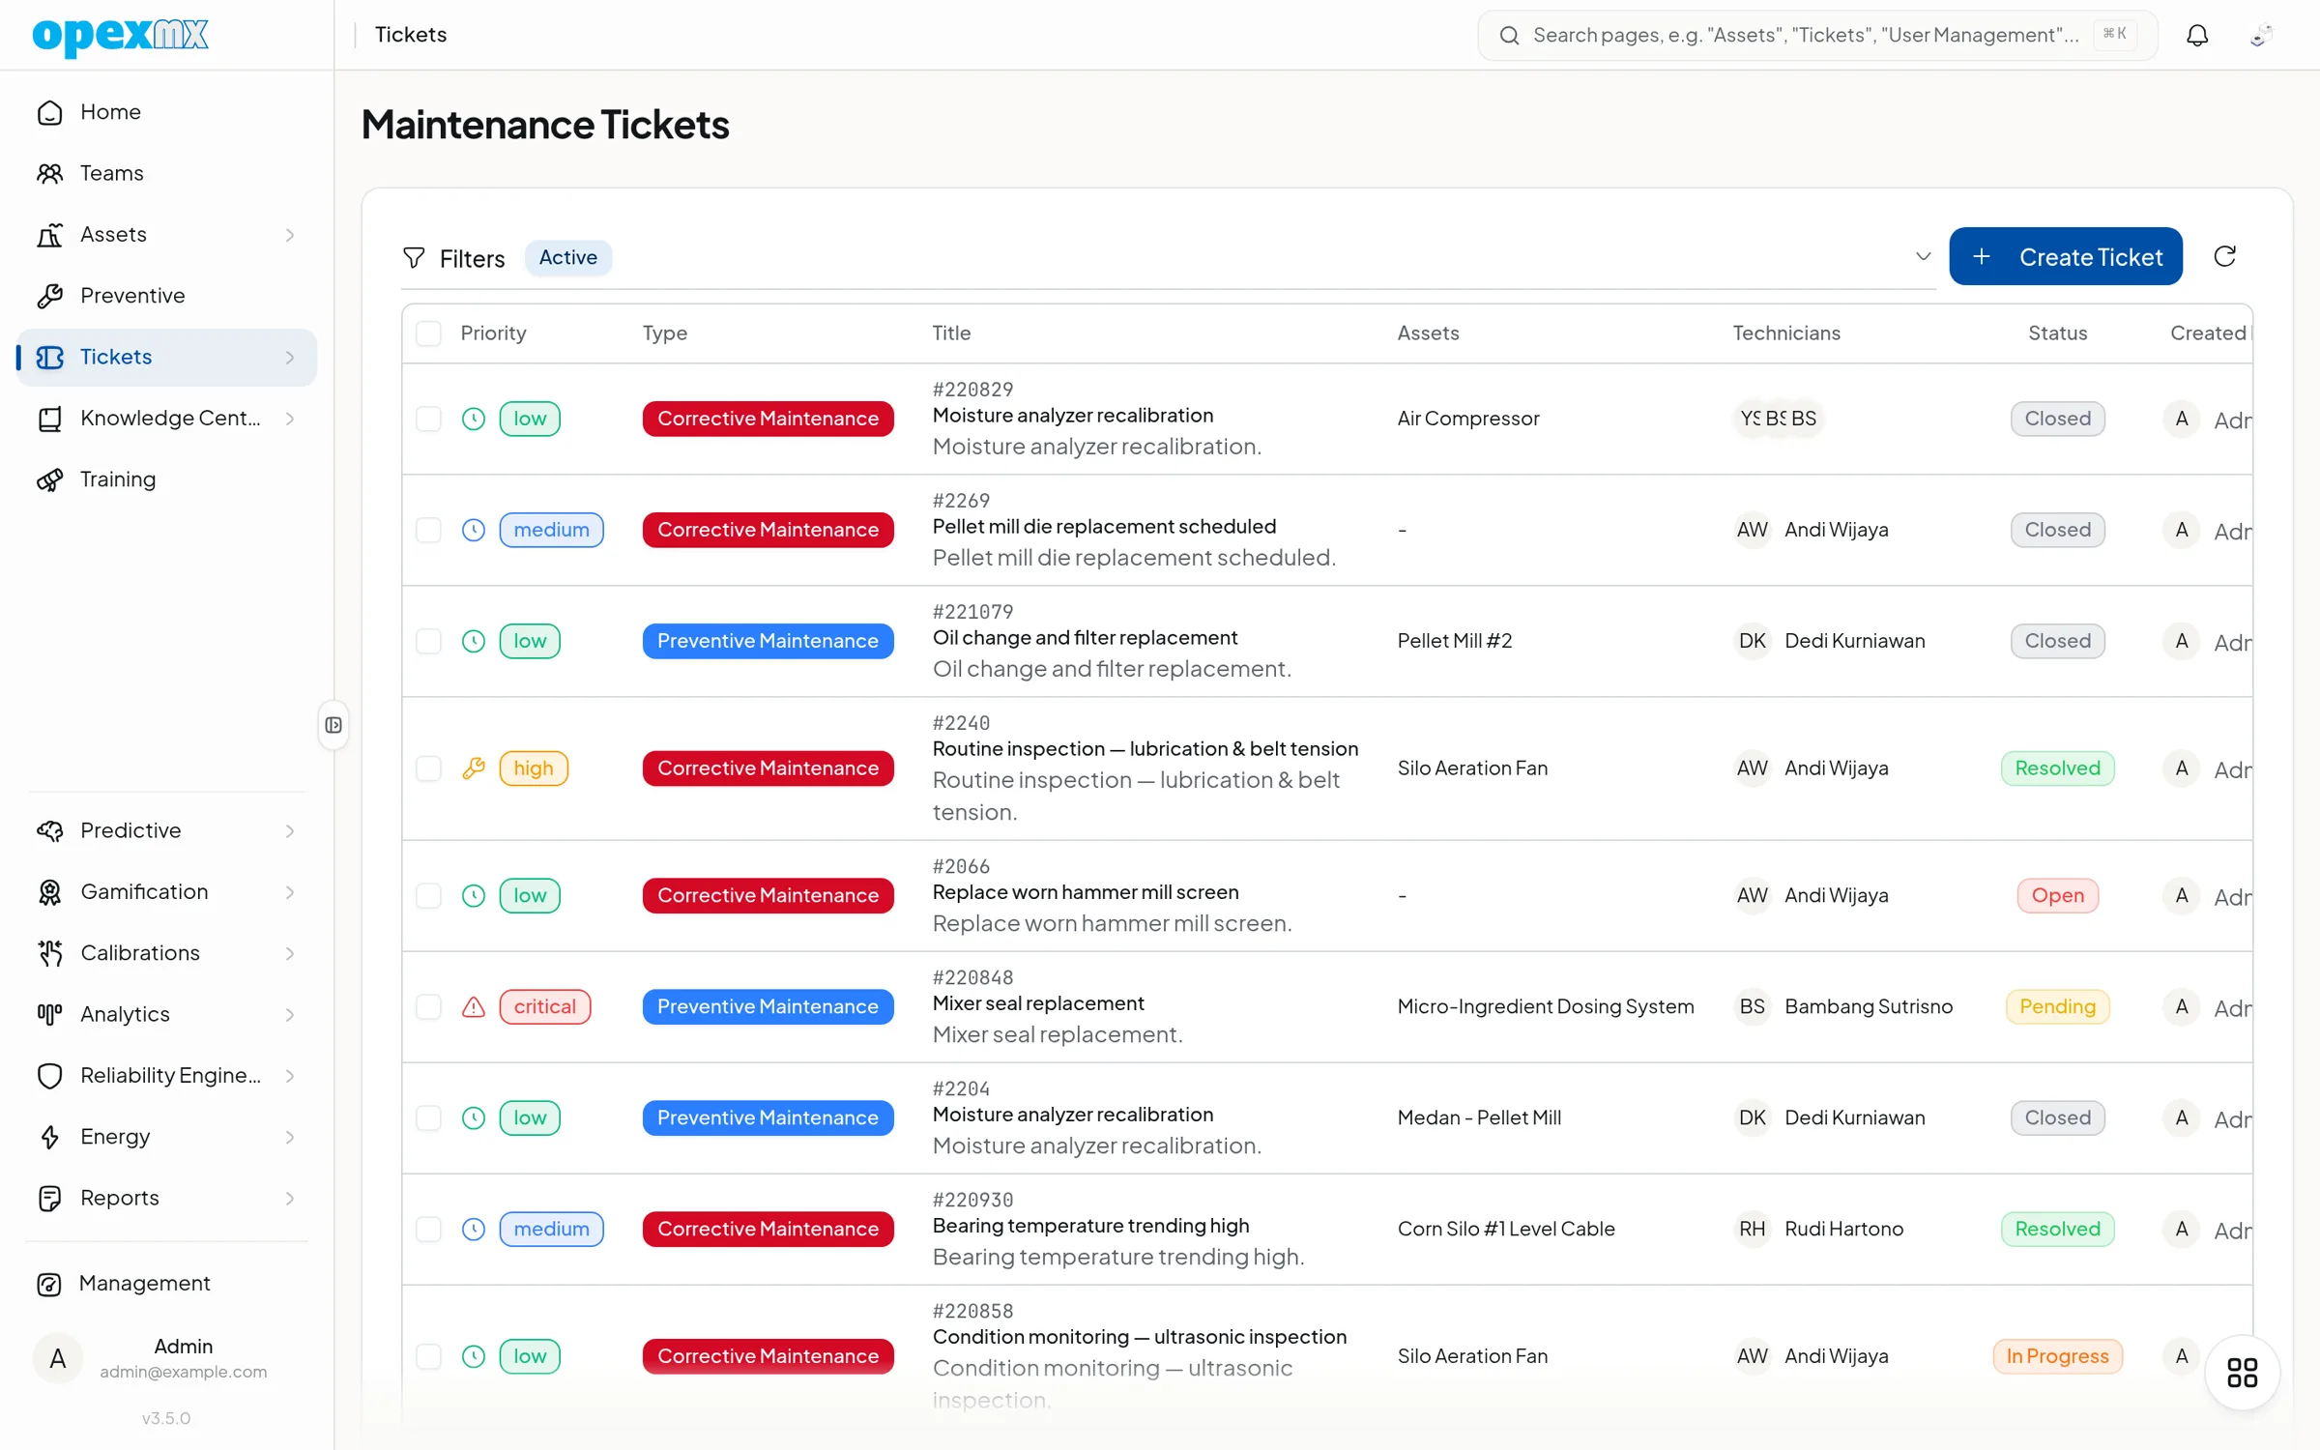Click the Home icon in sidebar

click(50, 112)
